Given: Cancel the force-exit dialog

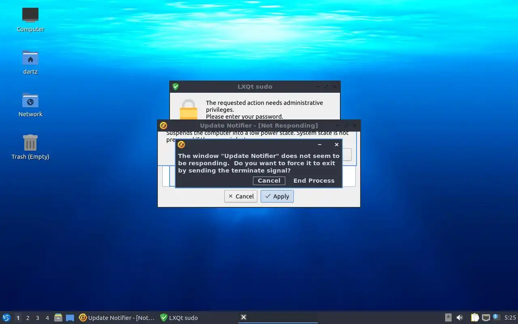Looking at the screenshot, I should (x=269, y=181).
